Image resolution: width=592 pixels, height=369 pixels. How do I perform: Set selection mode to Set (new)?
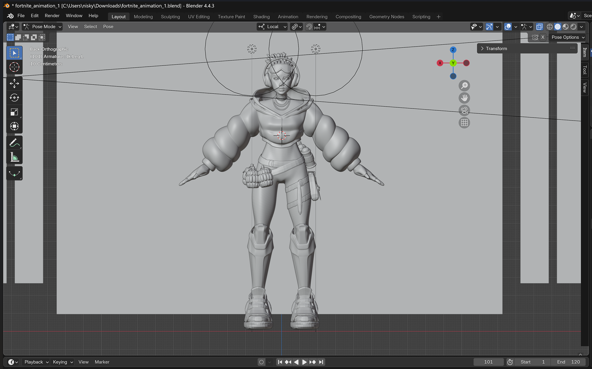click(10, 37)
